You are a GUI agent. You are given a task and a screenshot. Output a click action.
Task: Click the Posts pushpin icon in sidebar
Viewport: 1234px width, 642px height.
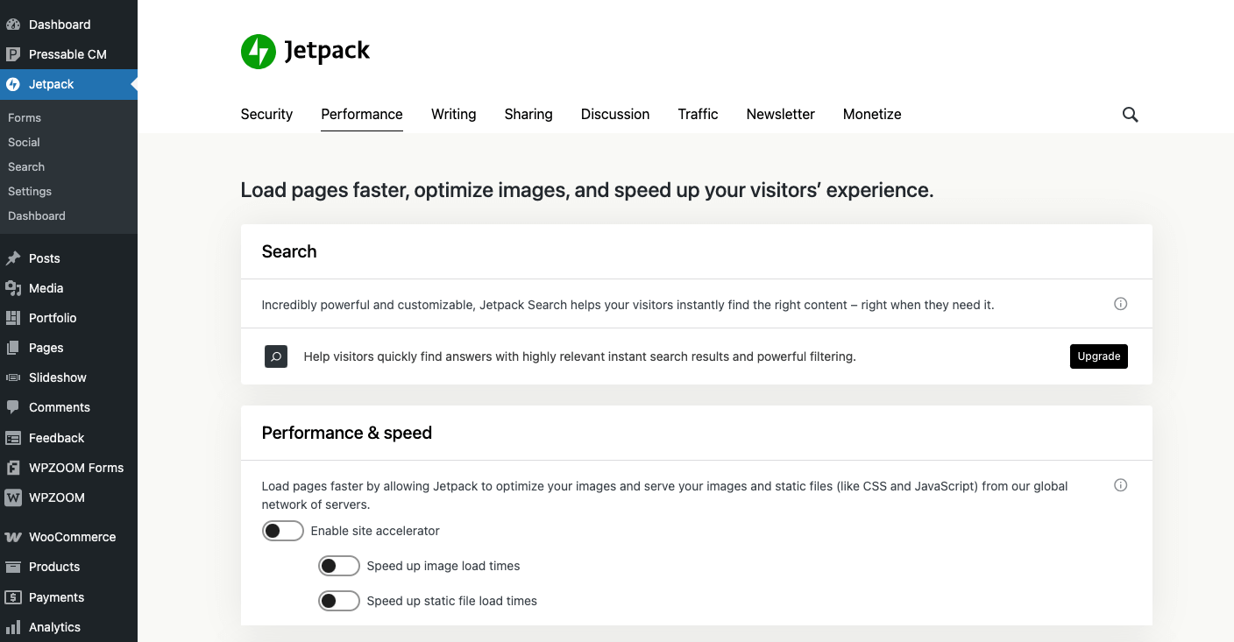13,258
